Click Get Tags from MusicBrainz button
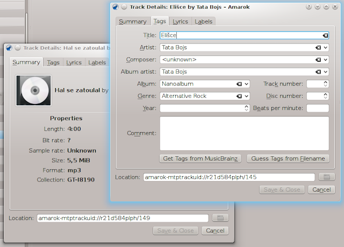344x247 pixels. pos(200,158)
